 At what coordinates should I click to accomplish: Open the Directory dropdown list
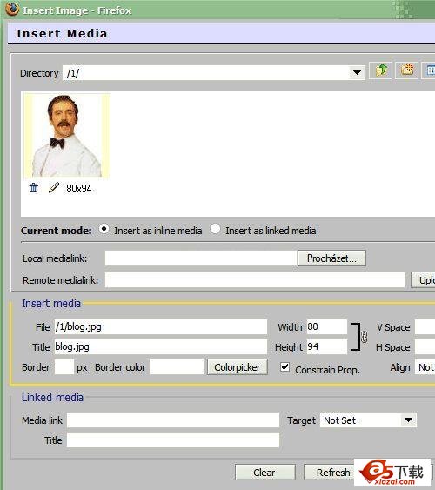(357, 73)
